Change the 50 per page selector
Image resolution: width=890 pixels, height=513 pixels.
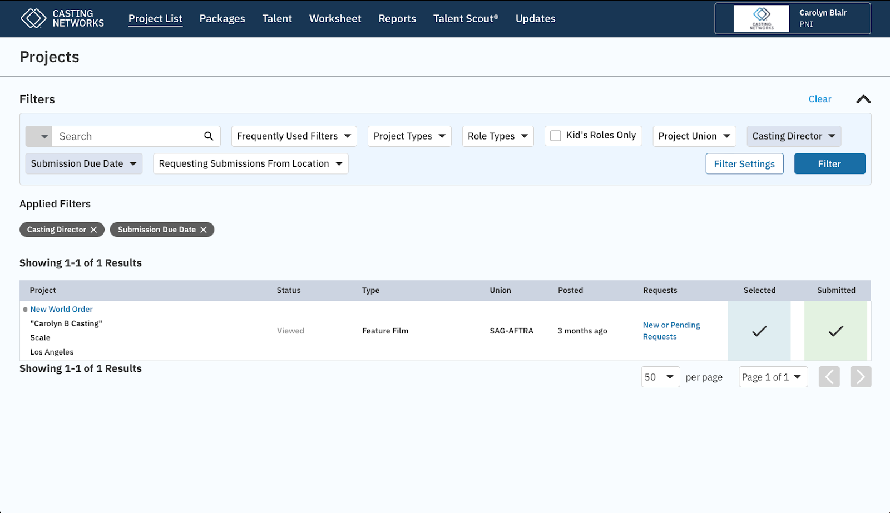(x=660, y=377)
